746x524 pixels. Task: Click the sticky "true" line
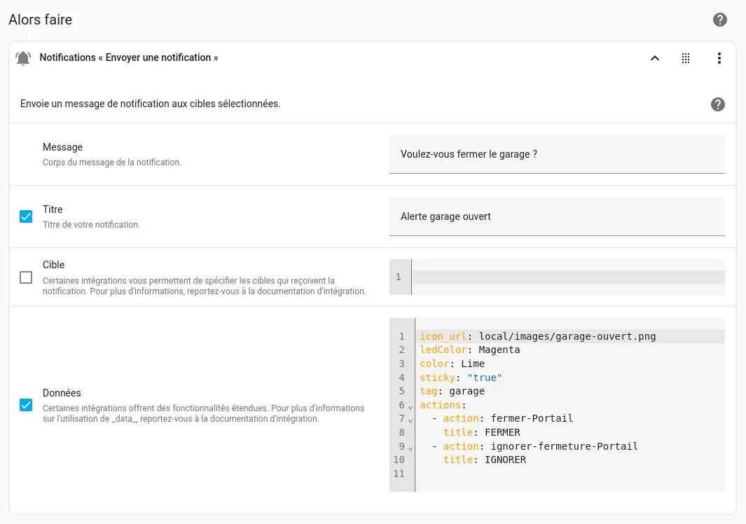(x=460, y=378)
